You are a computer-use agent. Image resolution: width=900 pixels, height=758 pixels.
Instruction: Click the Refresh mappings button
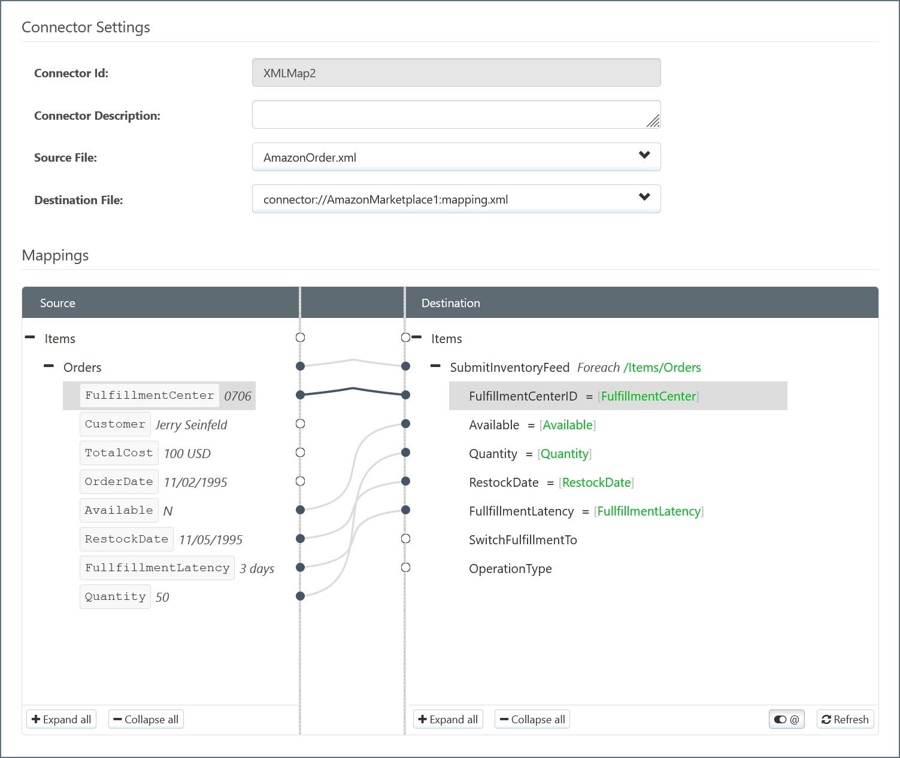click(845, 719)
